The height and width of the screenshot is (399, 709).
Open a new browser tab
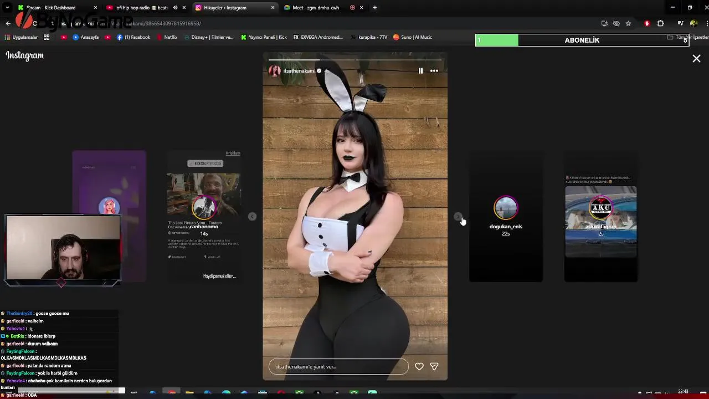click(375, 8)
